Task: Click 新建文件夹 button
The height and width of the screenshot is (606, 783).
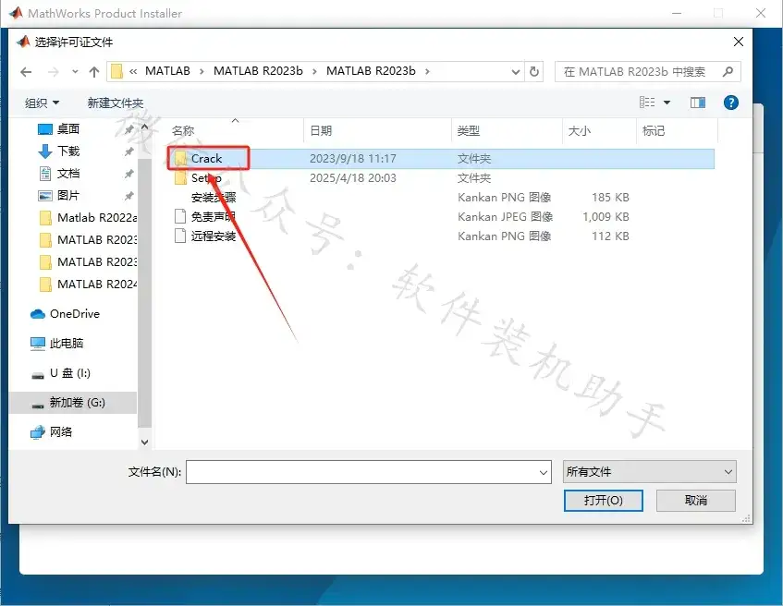Action: click(116, 103)
